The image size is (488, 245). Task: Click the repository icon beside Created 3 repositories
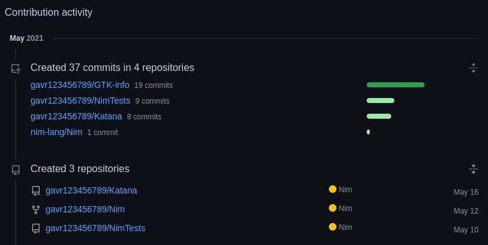(x=16, y=170)
